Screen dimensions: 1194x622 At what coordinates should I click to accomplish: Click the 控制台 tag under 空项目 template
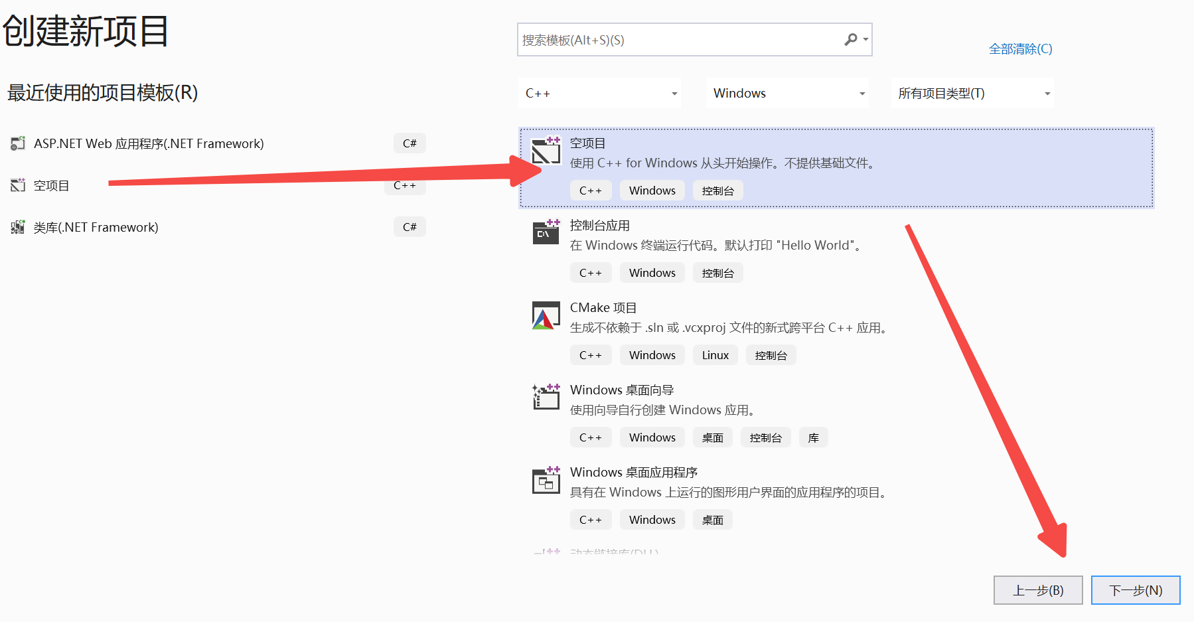(x=718, y=191)
